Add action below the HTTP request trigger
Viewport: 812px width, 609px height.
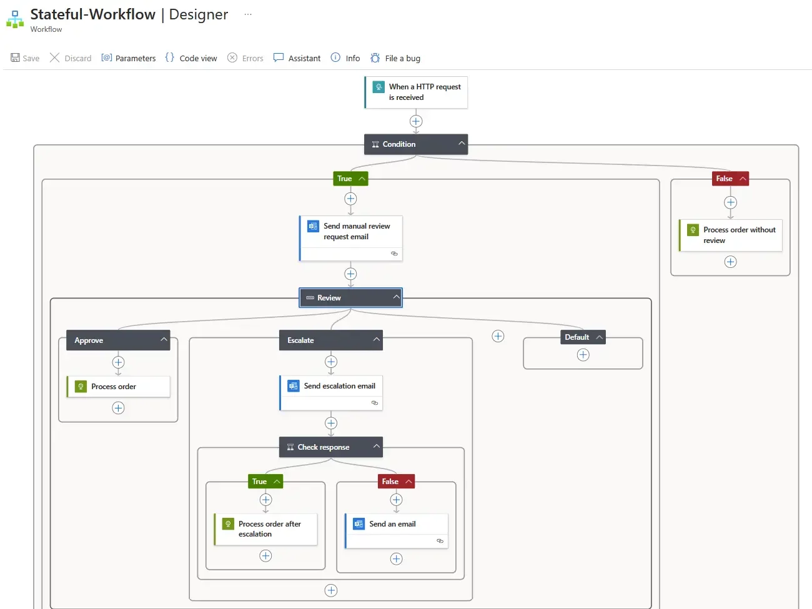416,121
